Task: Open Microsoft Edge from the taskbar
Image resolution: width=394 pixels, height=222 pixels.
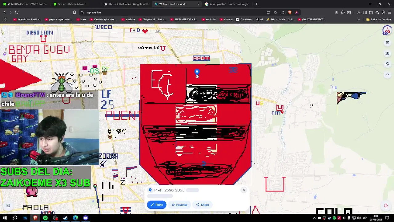Action: (x=75, y=218)
